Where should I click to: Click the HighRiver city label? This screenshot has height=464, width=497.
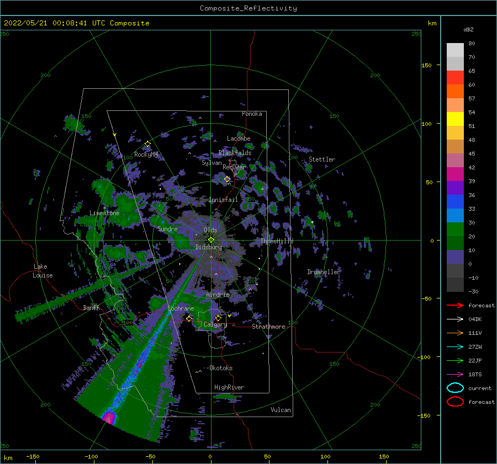[x=229, y=387]
